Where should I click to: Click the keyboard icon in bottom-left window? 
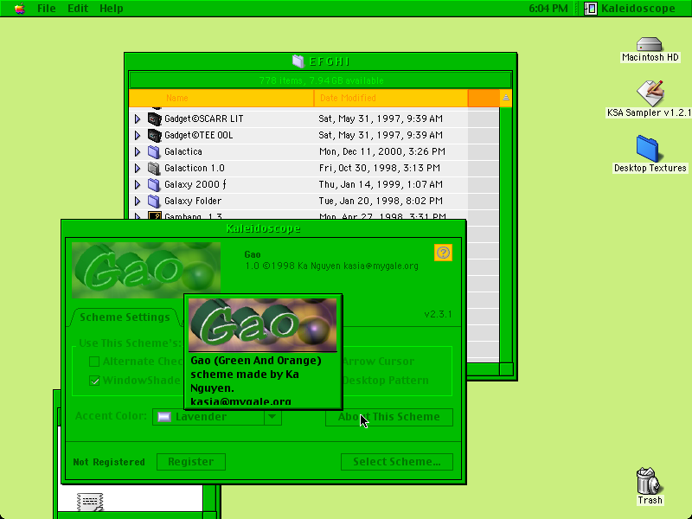(x=90, y=502)
